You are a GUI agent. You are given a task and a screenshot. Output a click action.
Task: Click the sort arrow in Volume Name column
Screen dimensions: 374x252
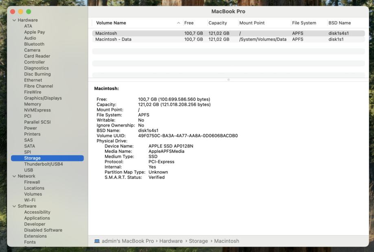tap(178, 23)
